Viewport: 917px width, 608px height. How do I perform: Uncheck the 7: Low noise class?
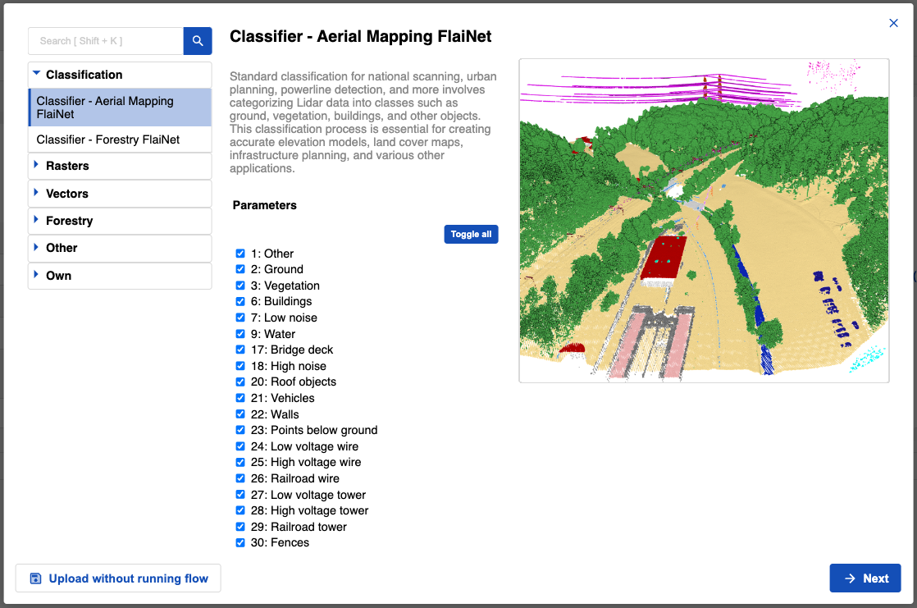point(240,318)
